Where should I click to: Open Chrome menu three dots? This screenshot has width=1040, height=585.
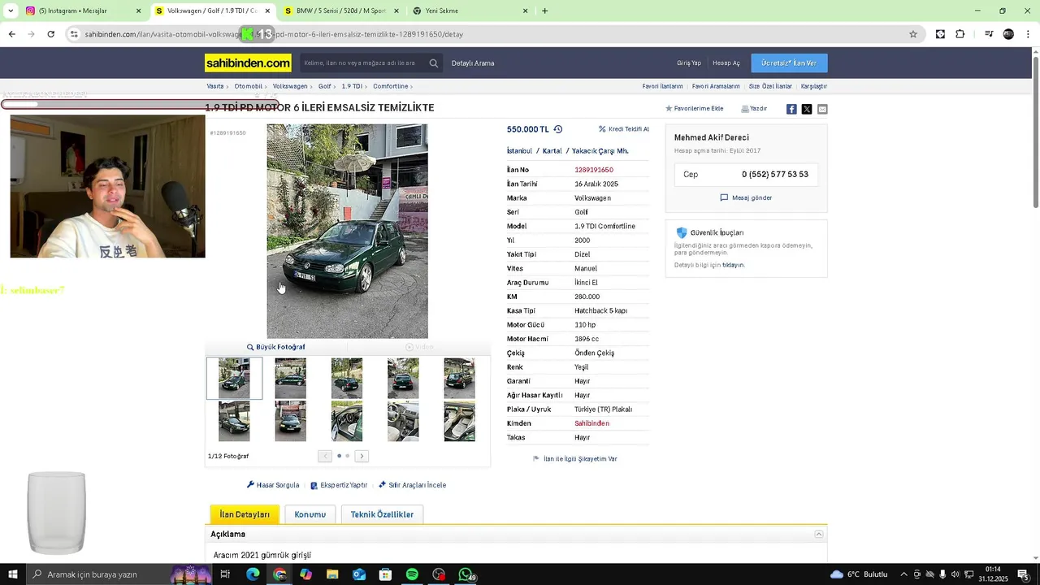(1029, 34)
